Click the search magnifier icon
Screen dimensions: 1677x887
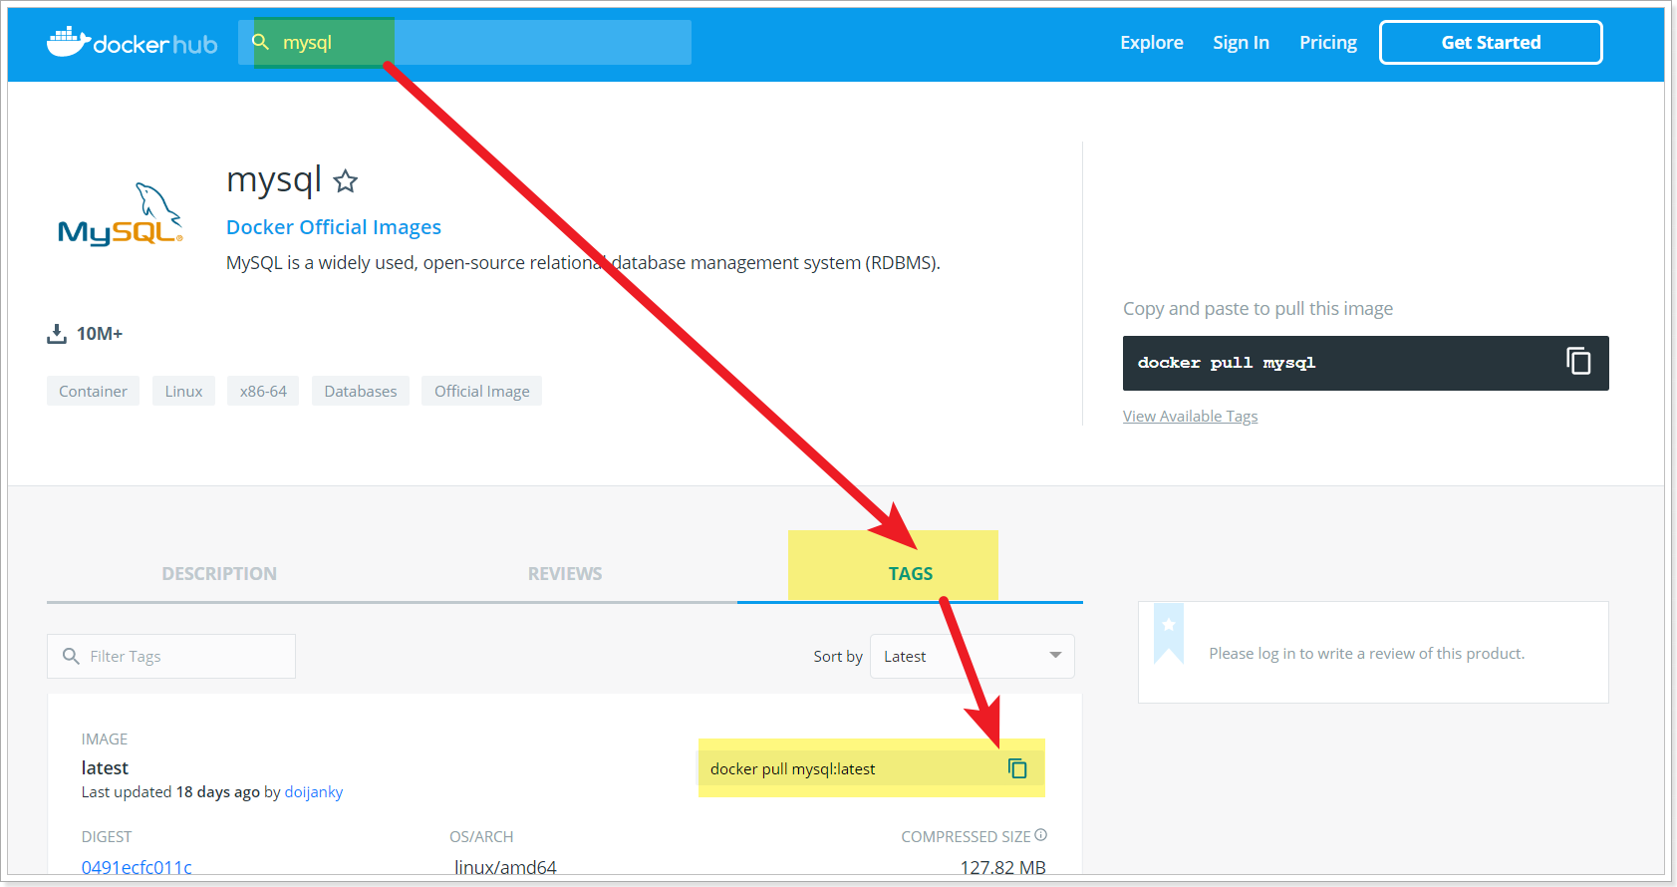click(x=261, y=42)
